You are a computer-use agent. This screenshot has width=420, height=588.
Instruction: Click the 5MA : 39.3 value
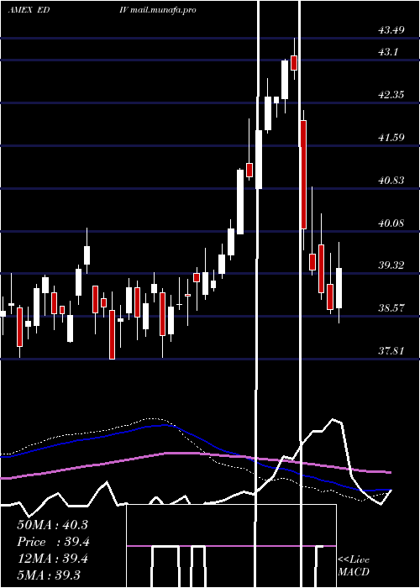(49, 575)
